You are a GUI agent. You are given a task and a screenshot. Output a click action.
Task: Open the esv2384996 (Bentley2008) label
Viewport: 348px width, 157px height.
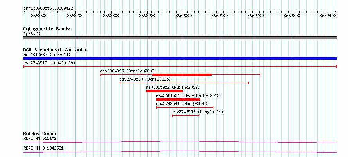128,71
